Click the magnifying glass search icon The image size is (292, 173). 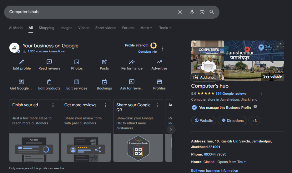pos(212,12)
